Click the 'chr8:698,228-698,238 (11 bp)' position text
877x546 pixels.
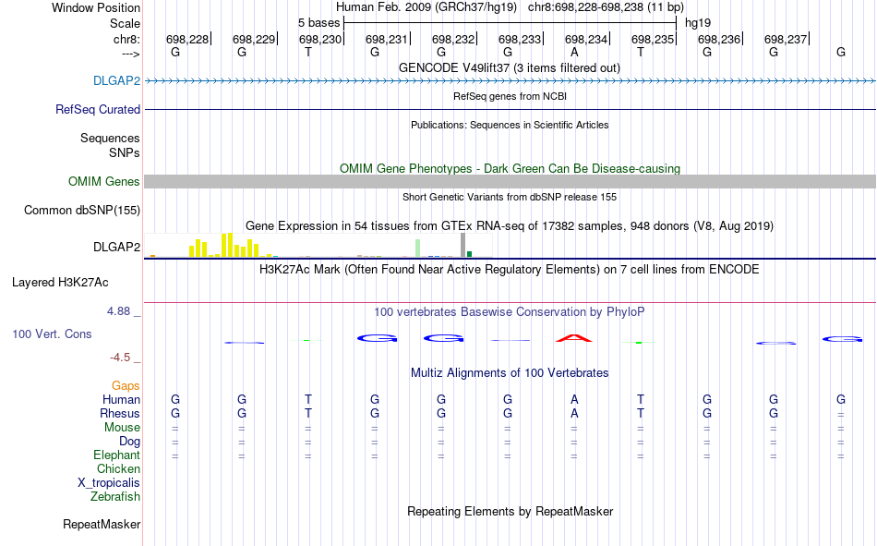point(606,7)
